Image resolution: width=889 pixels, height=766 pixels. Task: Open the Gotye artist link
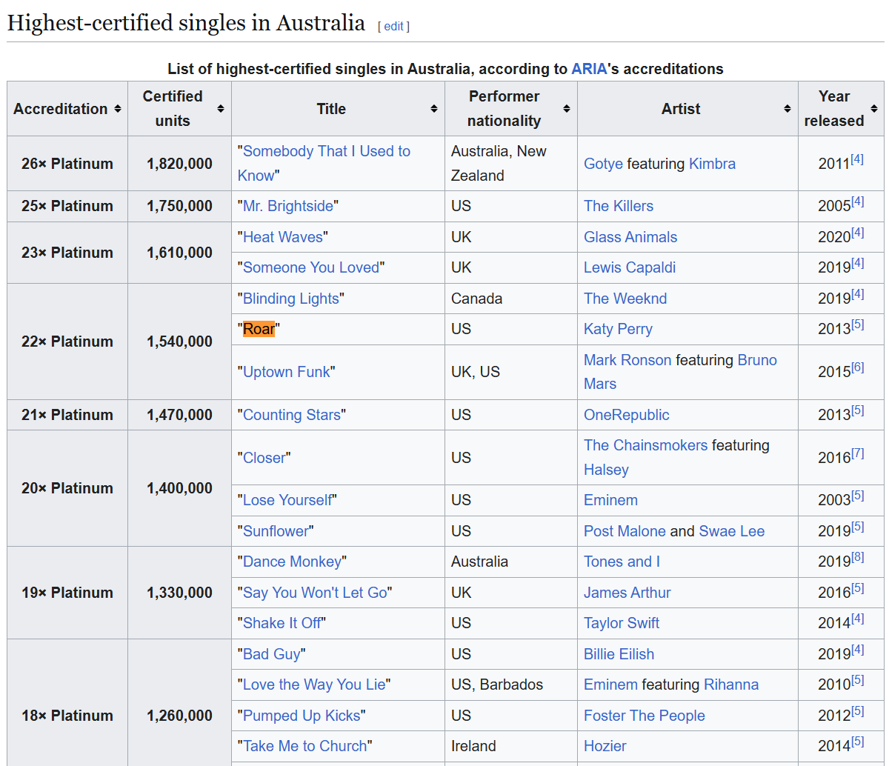tap(603, 164)
